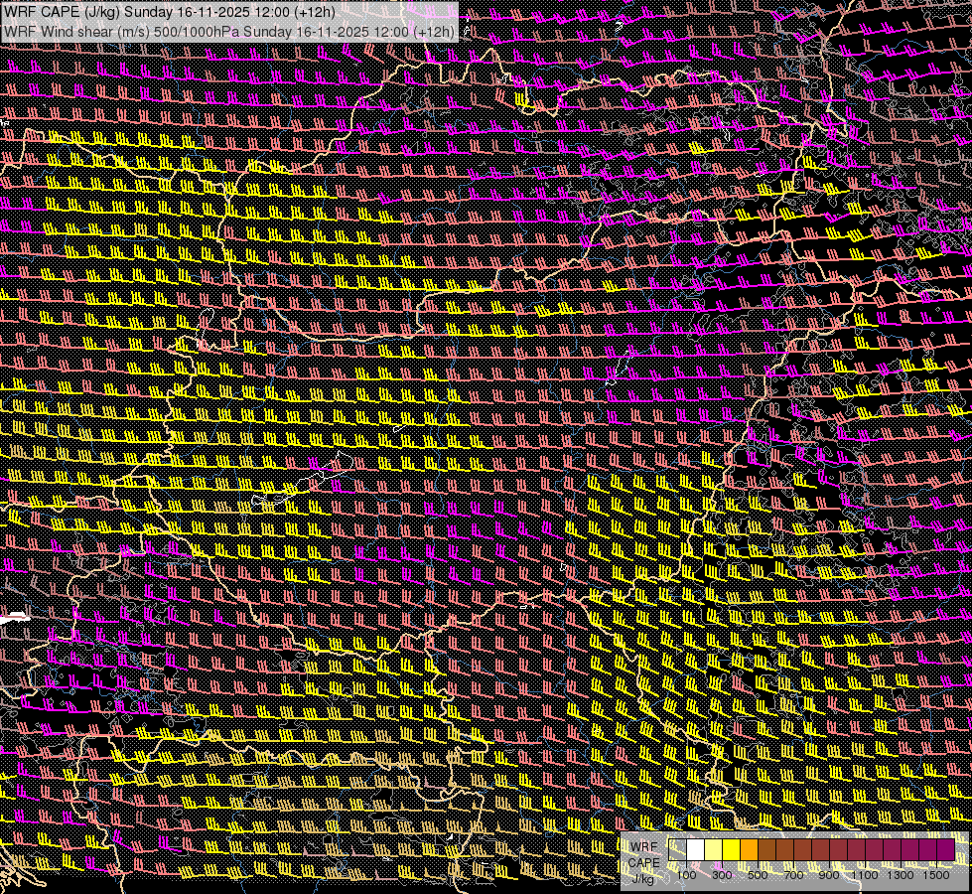972x894 pixels.
Task: Click the legend value 1500
Action: (x=936, y=875)
